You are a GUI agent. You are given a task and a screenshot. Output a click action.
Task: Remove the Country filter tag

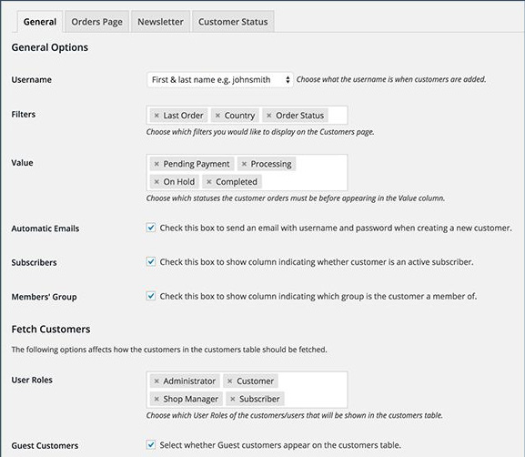(217, 116)
